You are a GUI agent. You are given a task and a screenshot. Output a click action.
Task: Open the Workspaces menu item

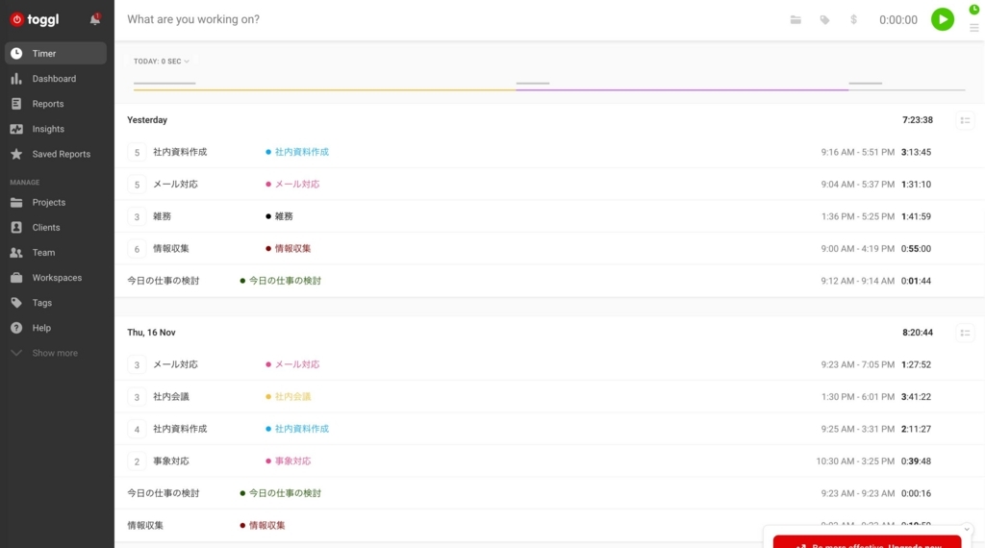coord(56,278)
